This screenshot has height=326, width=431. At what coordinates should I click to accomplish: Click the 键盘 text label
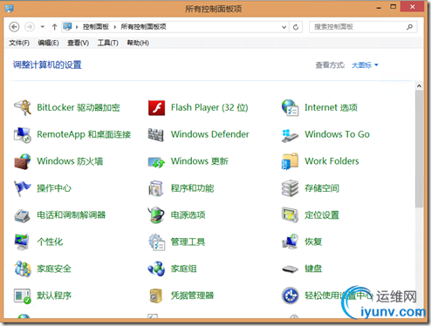coord(313,269)
